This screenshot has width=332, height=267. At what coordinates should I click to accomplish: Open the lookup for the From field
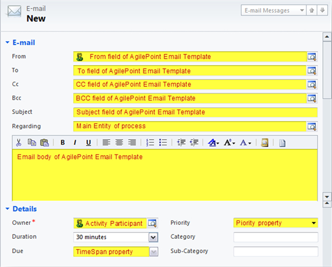312,56
